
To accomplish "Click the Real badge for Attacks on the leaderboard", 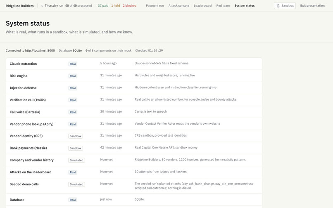I will (73, 173).
